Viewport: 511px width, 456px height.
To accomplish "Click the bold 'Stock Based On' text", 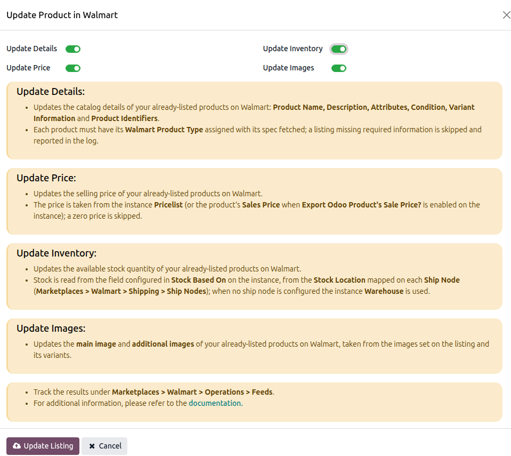I will (198, 280).
